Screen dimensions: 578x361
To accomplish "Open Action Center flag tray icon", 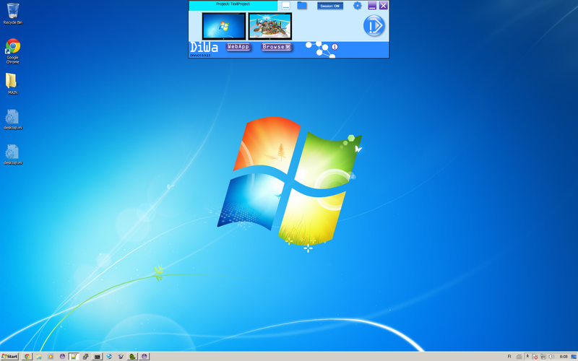I will coord(535,356).
